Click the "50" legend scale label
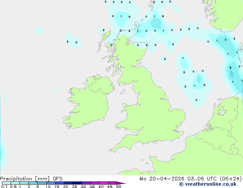Image resolution: width=243 pixels, height=188 pixels. tap(118, 186)
